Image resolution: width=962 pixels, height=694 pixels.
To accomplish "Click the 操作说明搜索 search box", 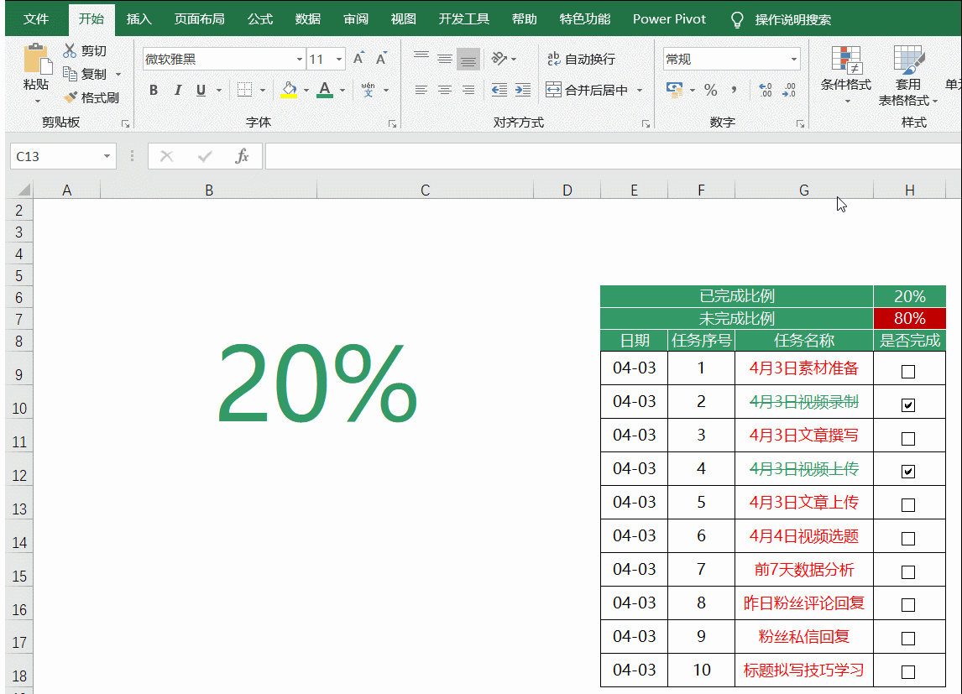I will (x=792, y=19).
